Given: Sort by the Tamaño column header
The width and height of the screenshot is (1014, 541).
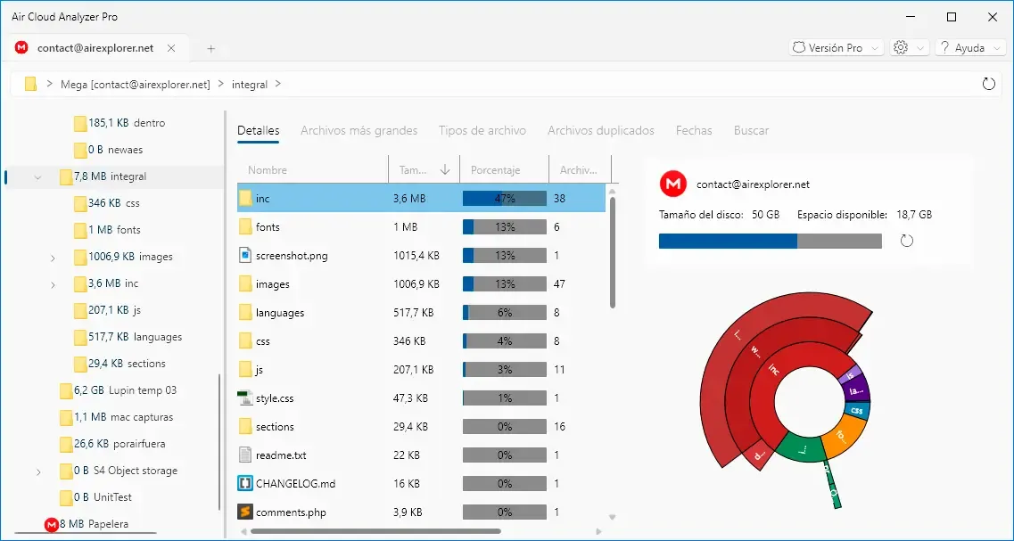Looking at the screenshot, I should coord(424,170).
